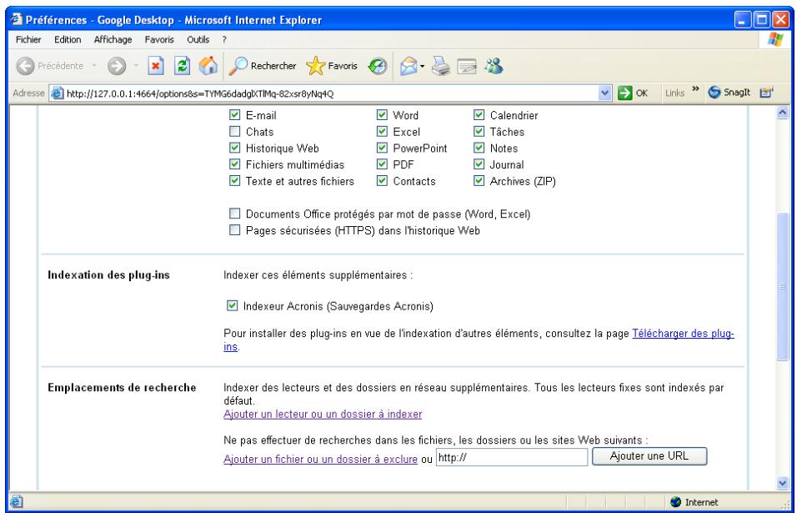Click the Précédente back arrow icon

click(25, 66)
